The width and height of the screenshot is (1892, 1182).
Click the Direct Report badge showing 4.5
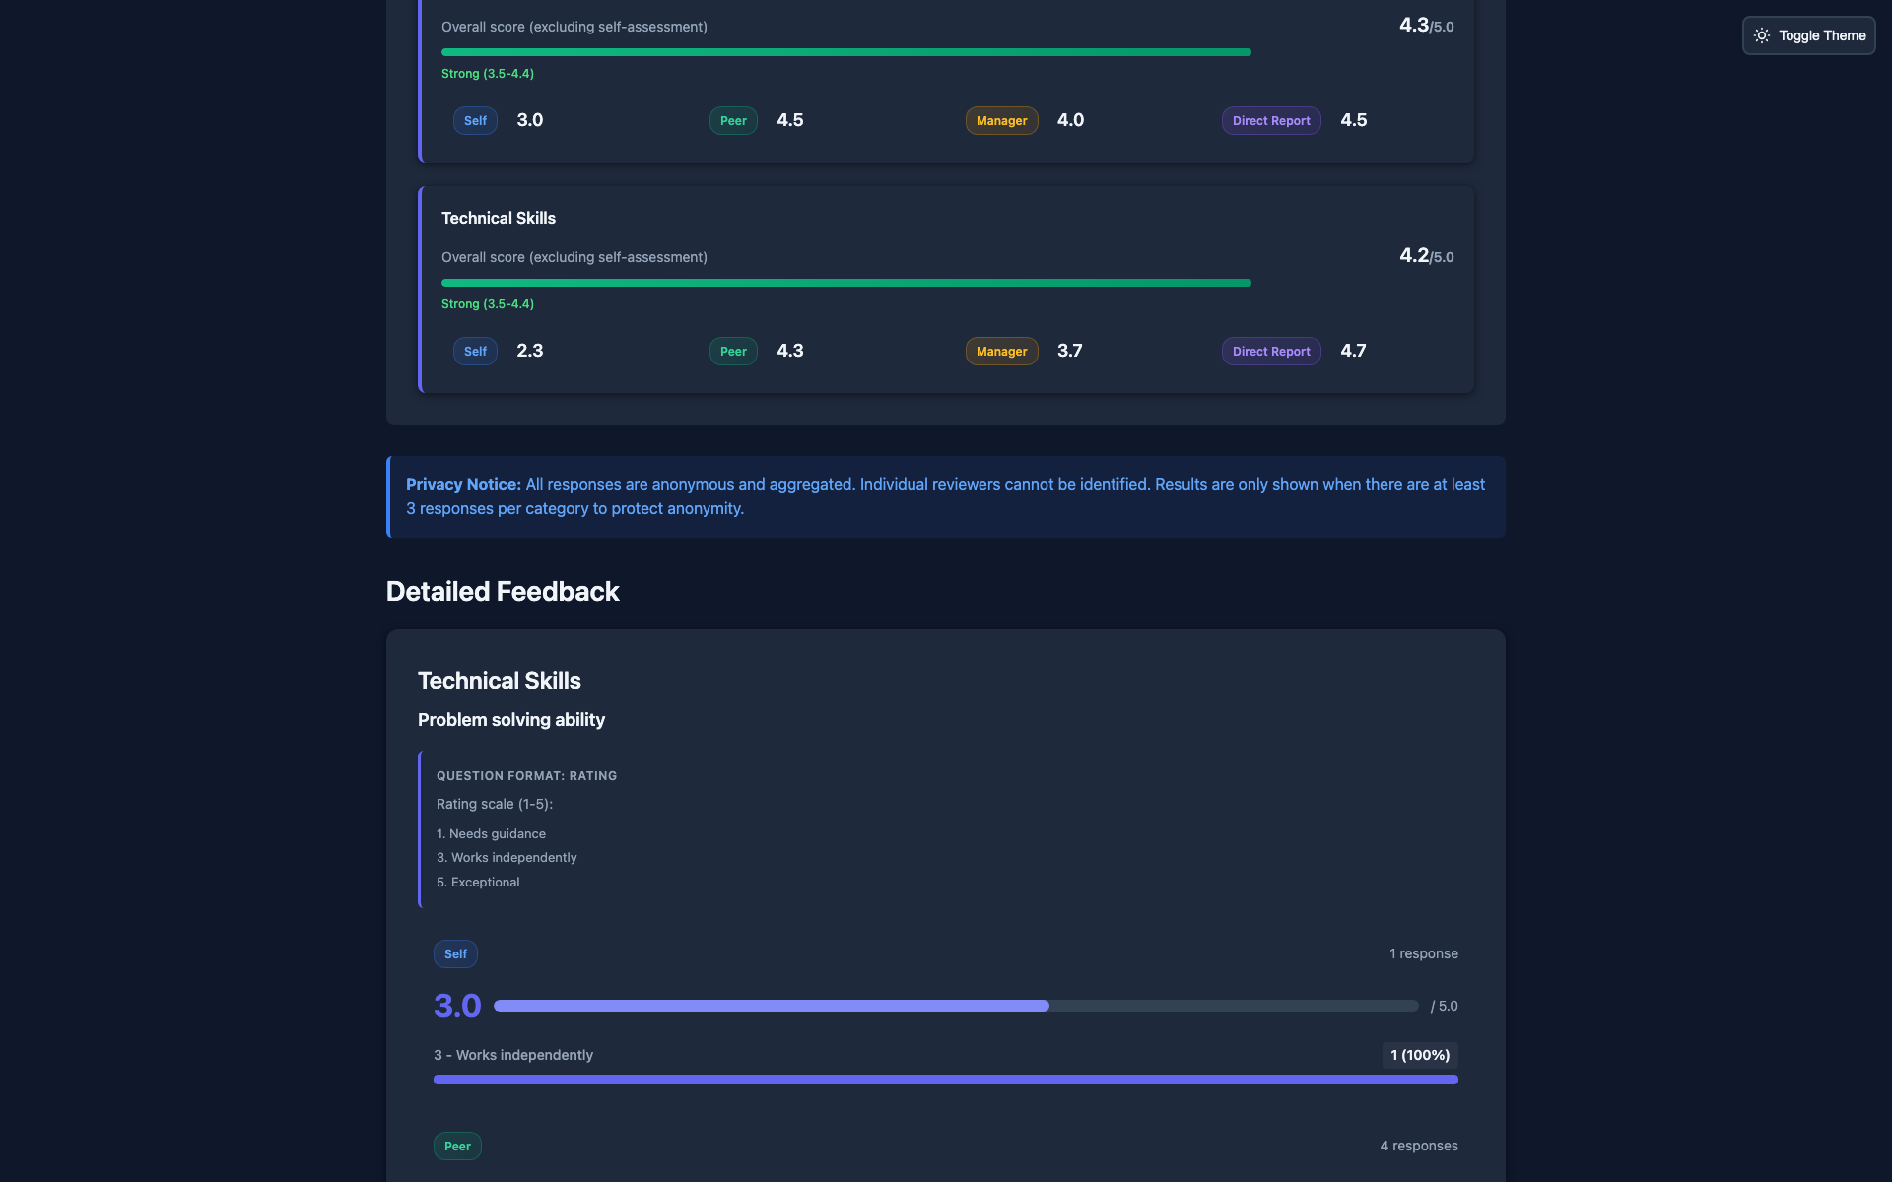(1270, 120)
